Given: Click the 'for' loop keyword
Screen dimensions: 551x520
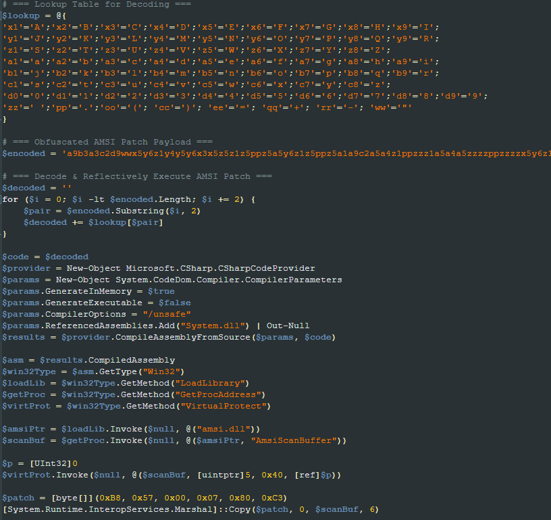Looking at the screenshot, I should click(x=10, y=200).
